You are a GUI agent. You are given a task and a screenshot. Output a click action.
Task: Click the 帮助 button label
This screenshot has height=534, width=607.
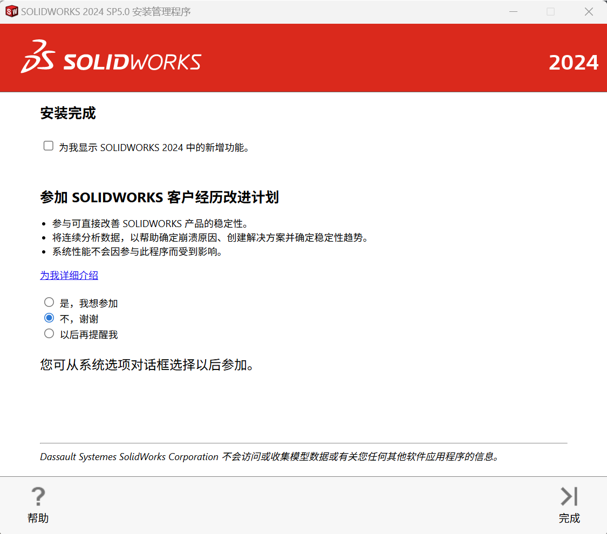click(38, 518)
